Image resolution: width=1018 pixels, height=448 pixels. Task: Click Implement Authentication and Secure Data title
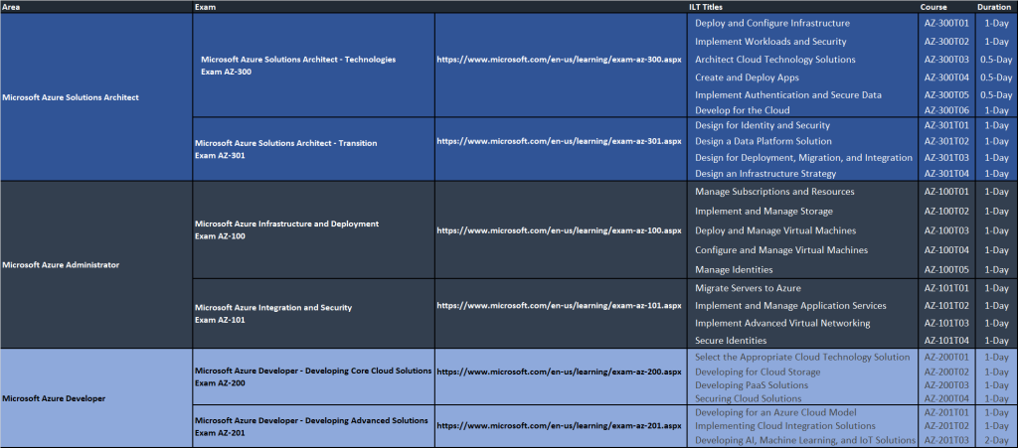(x=788, y=94)
